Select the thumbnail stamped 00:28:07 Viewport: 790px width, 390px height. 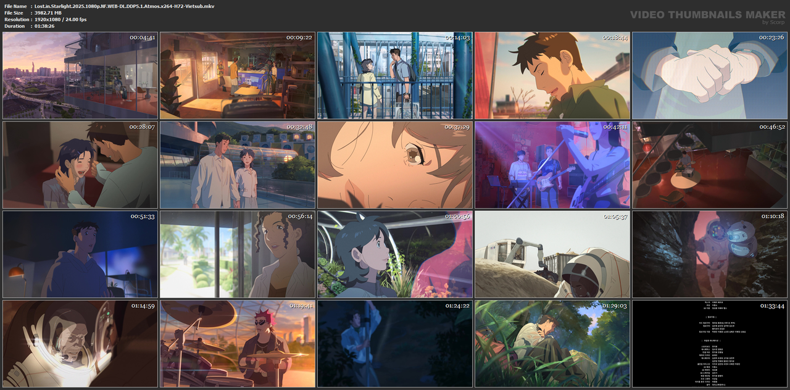click(x=80, y=165)
